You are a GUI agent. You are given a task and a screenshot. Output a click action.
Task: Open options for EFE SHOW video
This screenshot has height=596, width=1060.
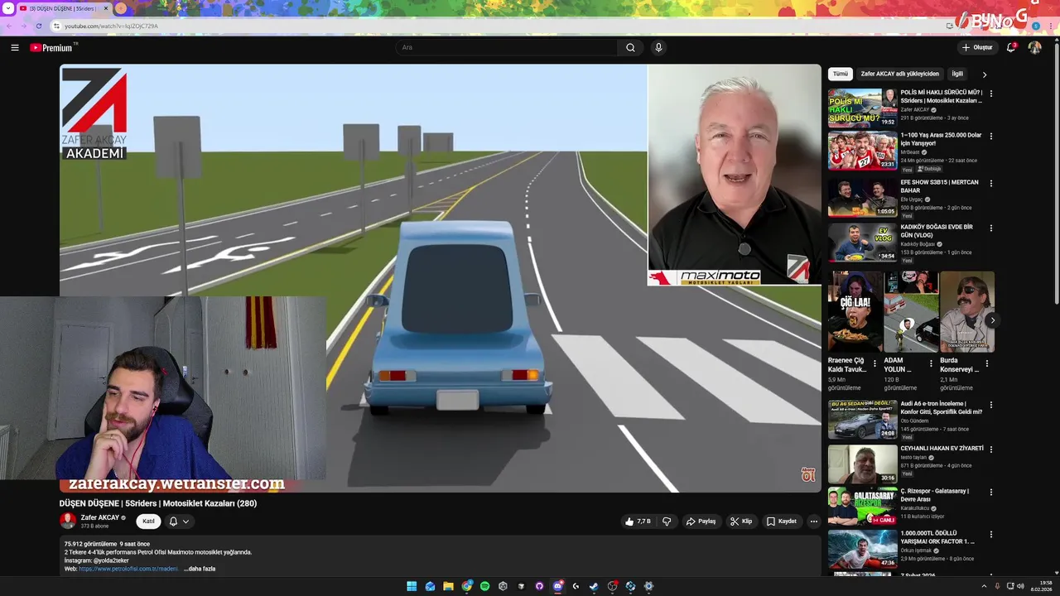991,183
